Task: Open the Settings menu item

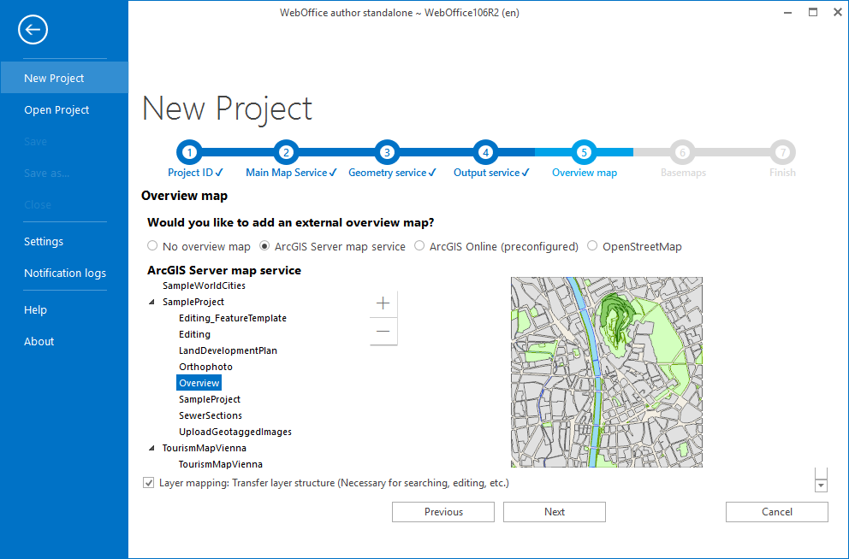Action: tap(44, 241)
